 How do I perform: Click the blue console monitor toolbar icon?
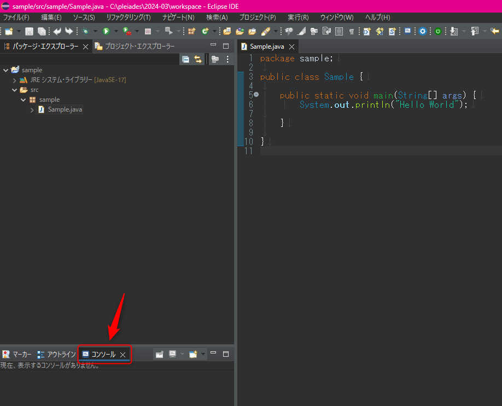coord(407,31)
